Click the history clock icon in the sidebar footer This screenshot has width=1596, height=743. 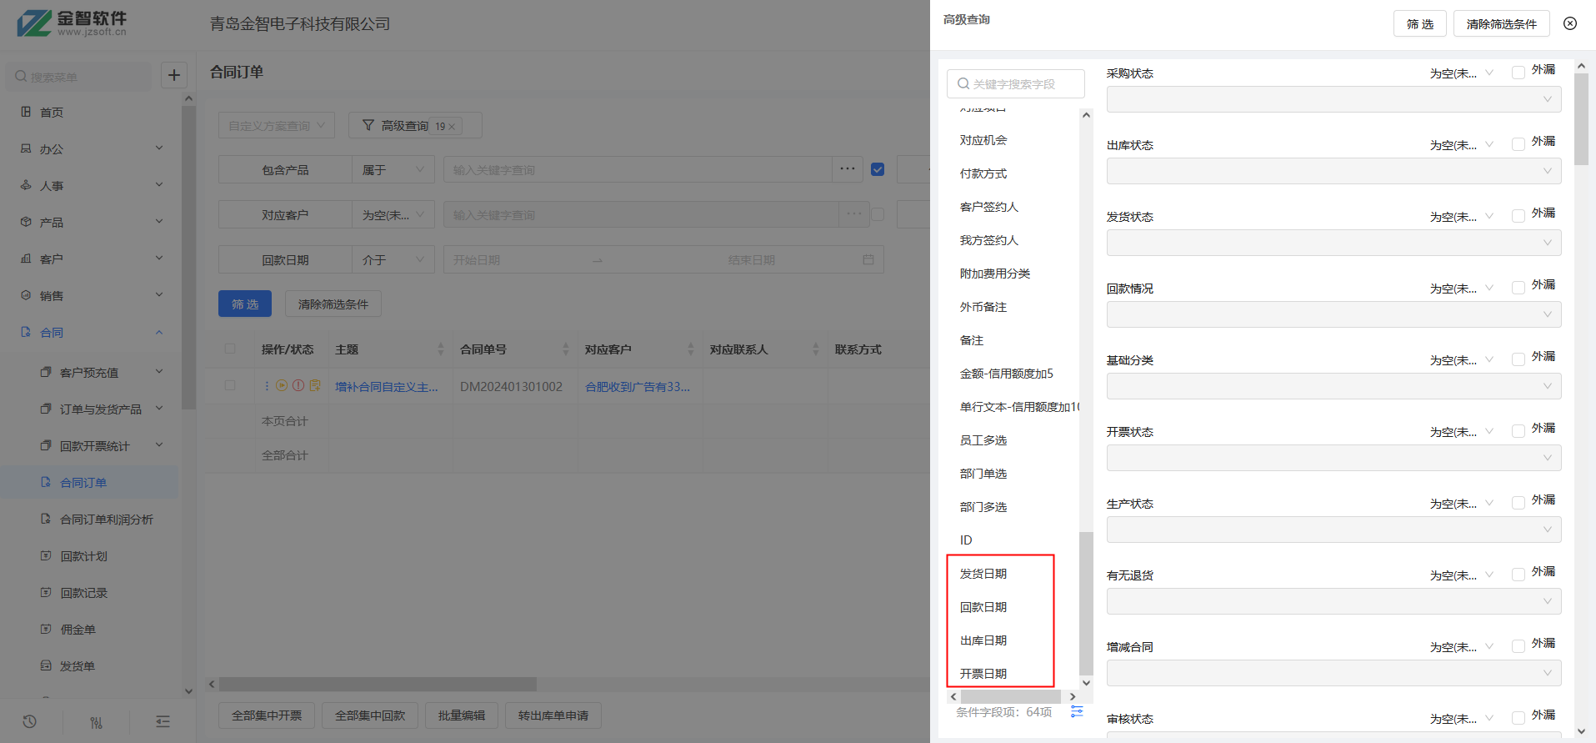coord(29,721)
